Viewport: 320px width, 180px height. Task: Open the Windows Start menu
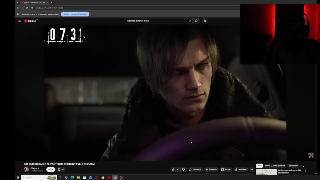(x=18, y=177)
